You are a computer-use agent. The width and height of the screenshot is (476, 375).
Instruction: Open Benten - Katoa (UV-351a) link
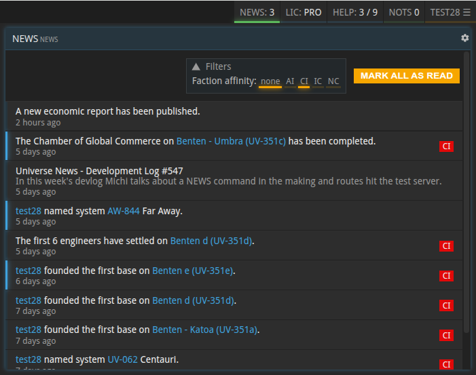205,330
